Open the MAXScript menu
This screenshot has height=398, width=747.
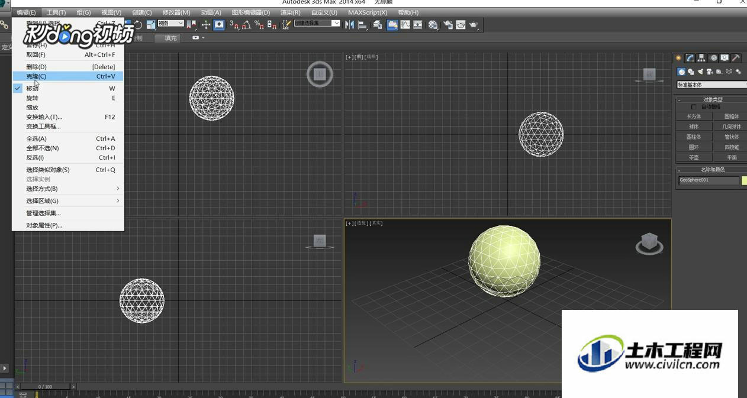tap(368, 12)
